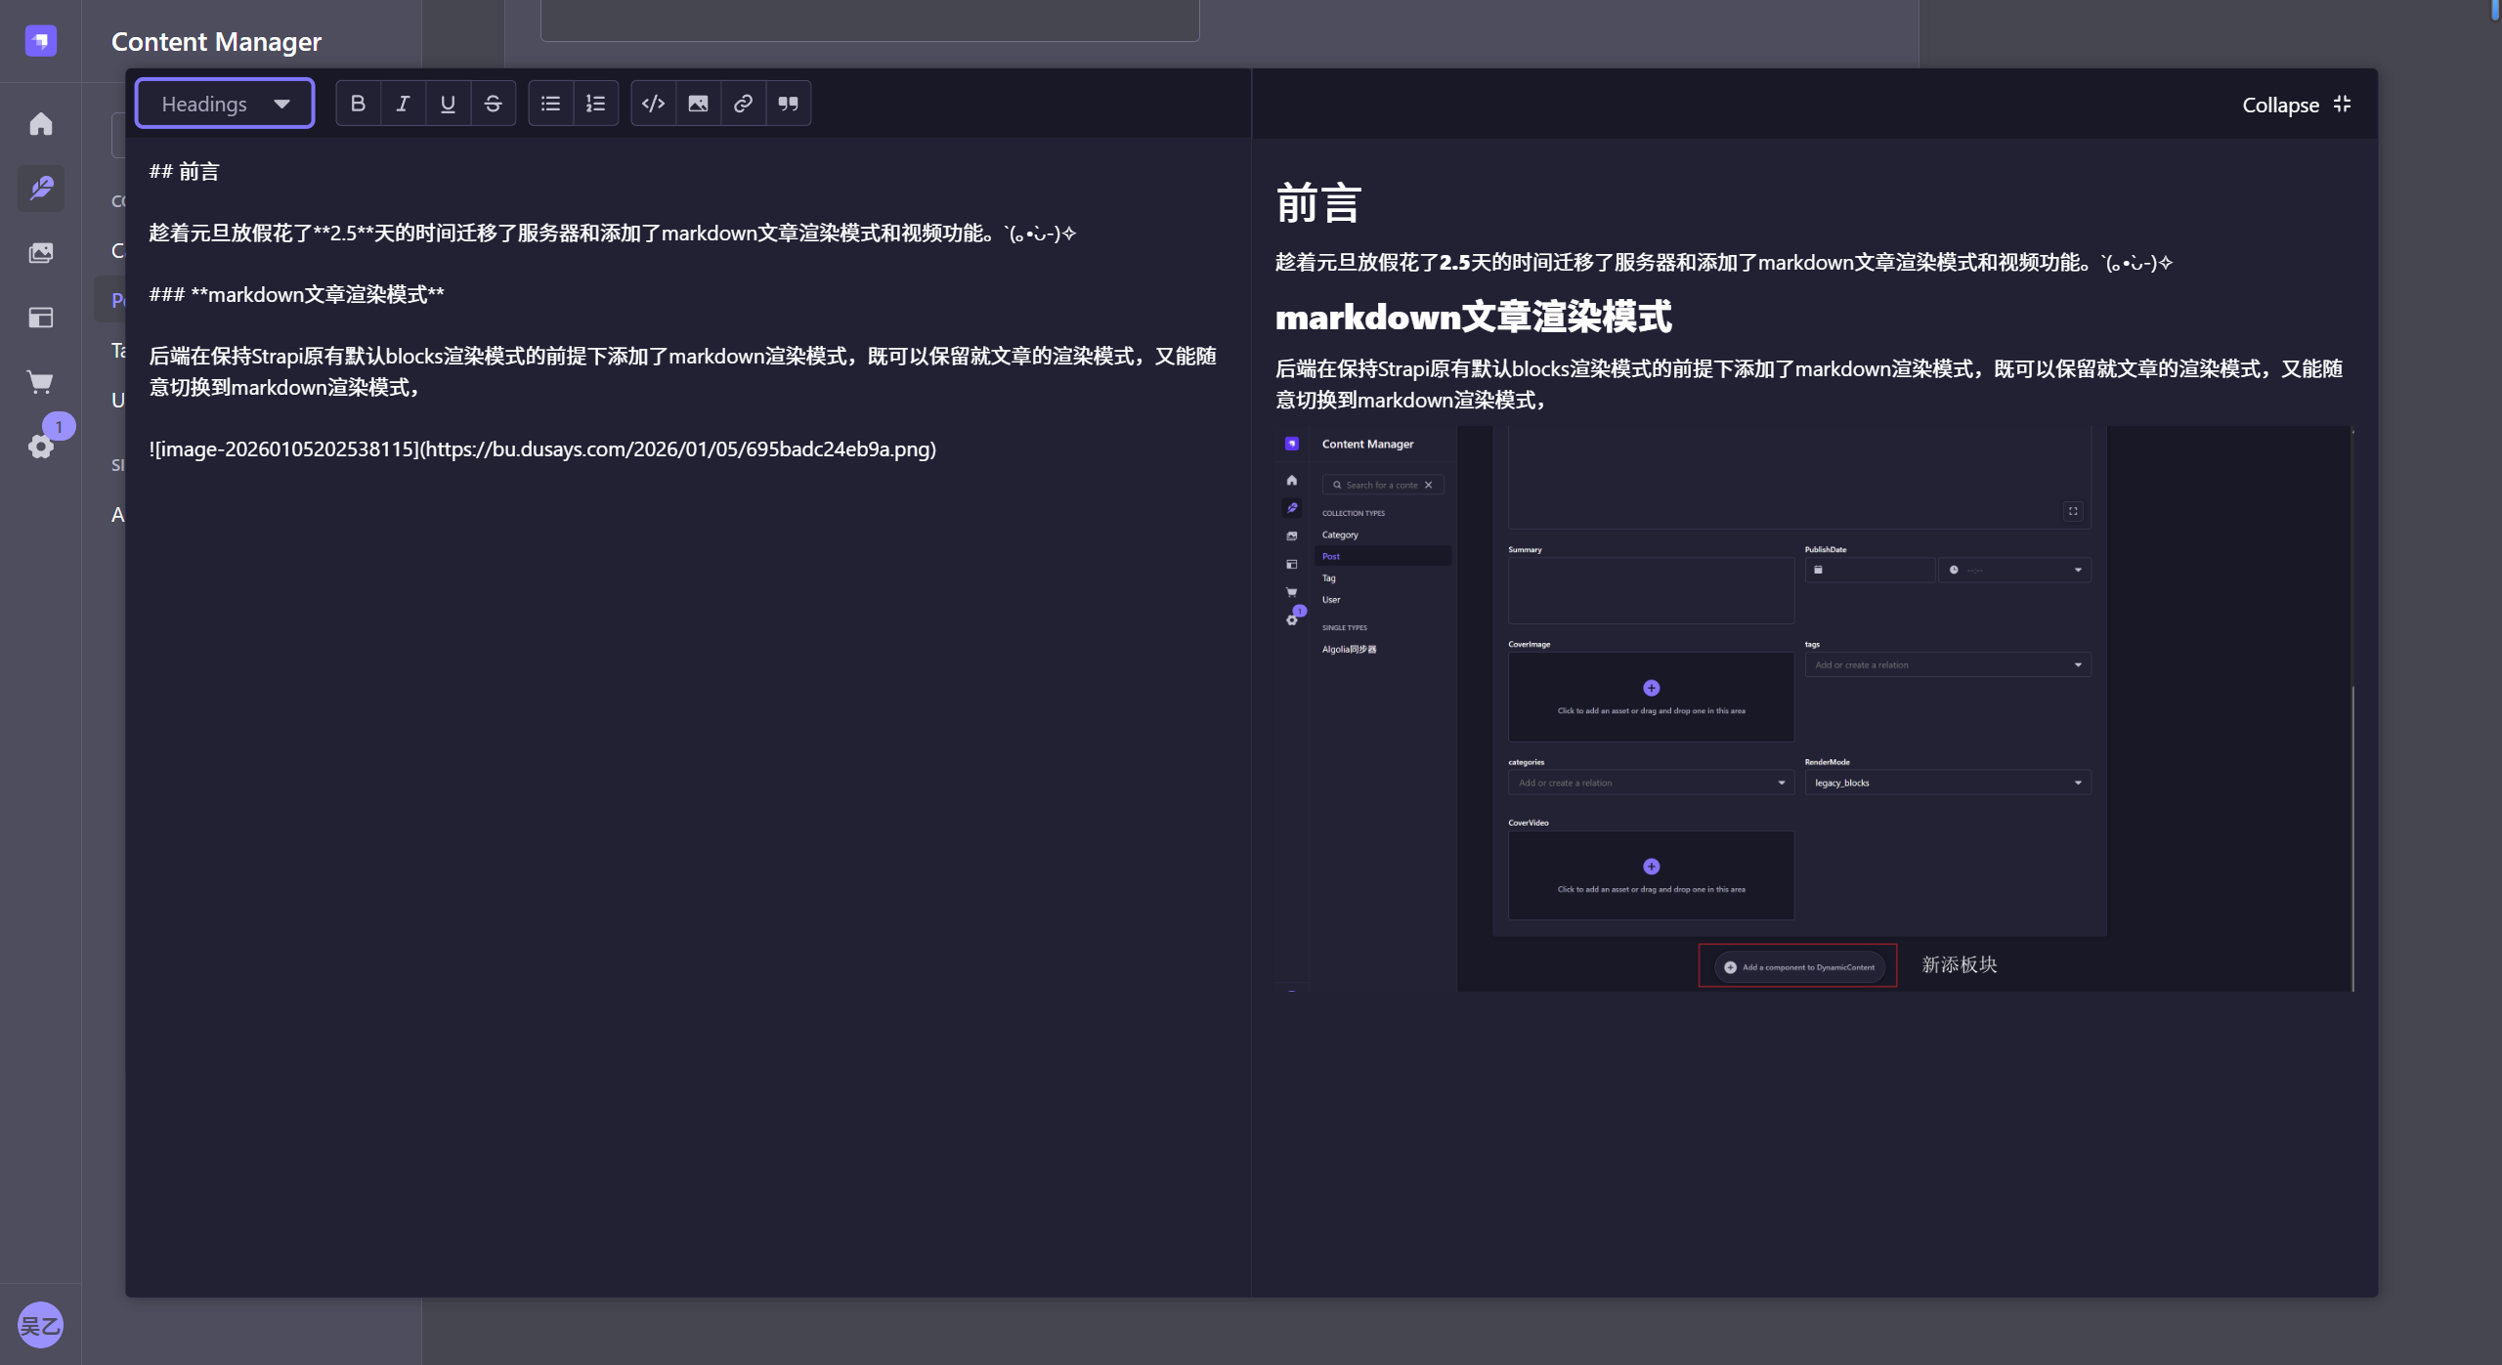This screenshot has height=1365, width=2502.
Task: Open user profile avatar menu
Action: point(41,1325)
